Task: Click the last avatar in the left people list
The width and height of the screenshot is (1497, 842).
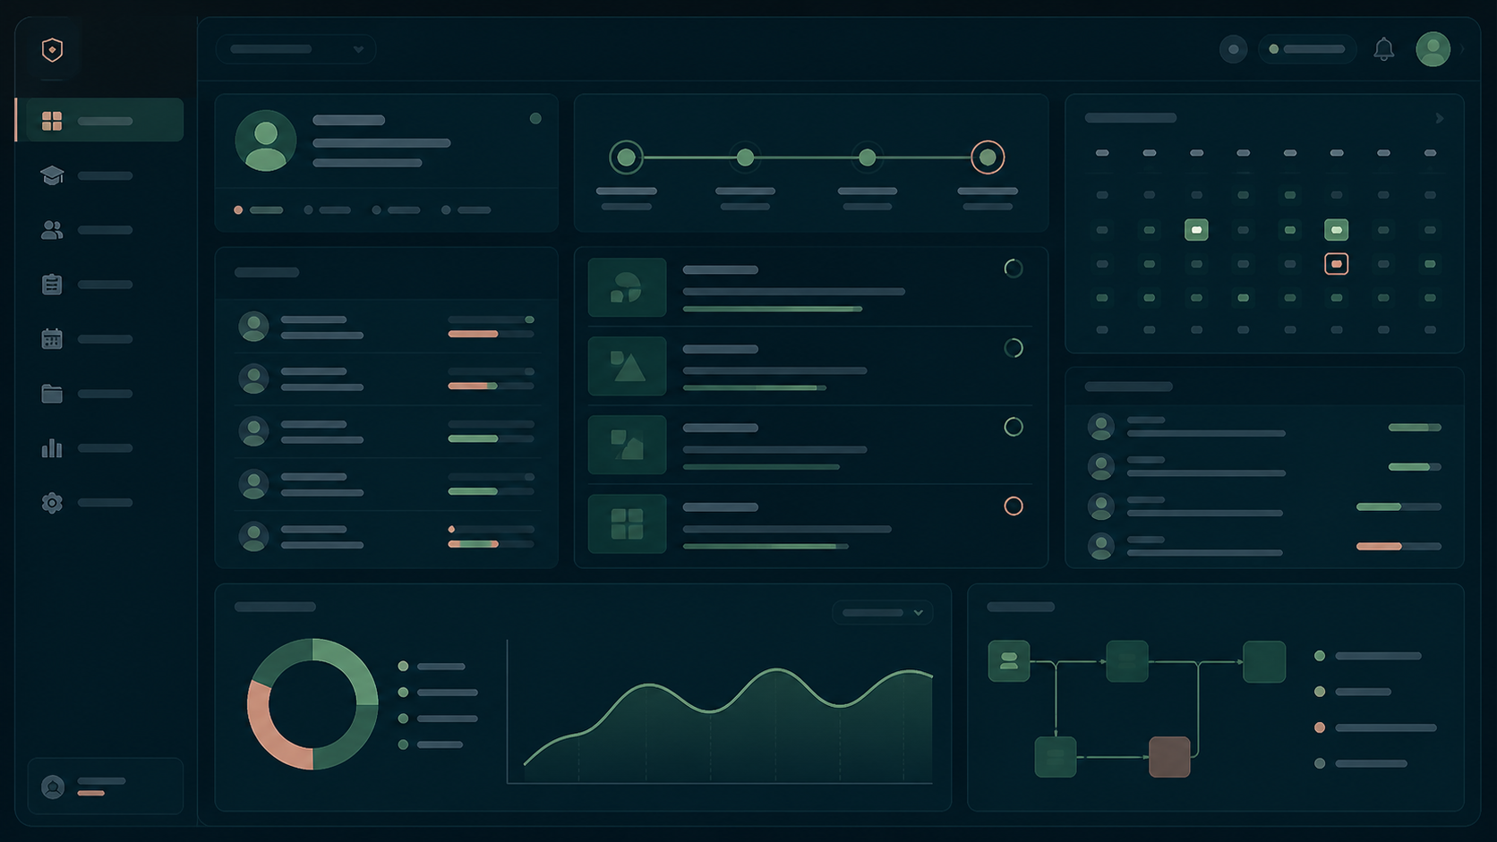Action: 253,537
